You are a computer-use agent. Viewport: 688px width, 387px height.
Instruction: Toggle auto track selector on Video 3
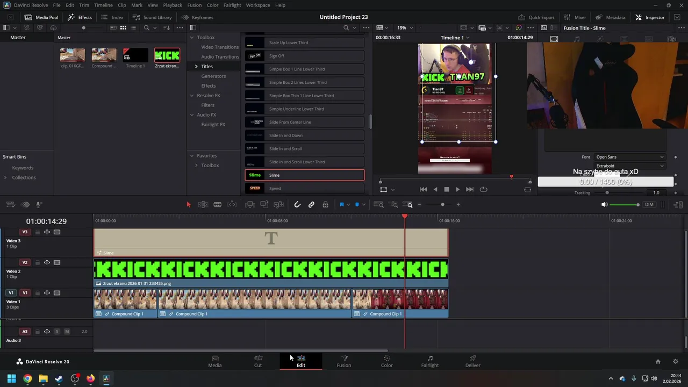(x=47, y=232)
